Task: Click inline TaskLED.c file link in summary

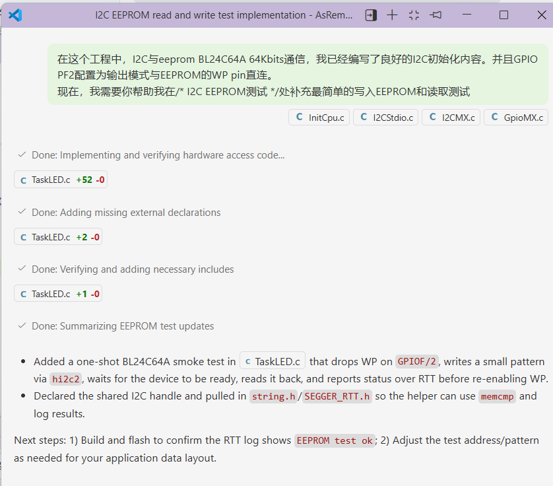Action: click(x=272, y=361)
